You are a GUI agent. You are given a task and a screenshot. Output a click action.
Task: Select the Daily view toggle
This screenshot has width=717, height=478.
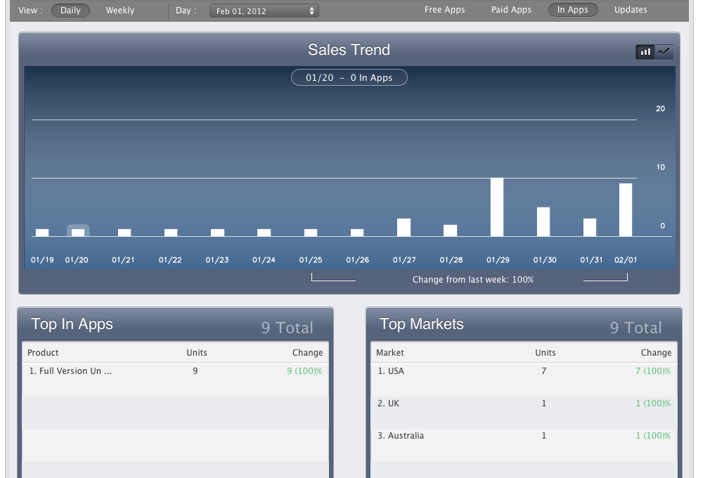(x=70, y=11)
